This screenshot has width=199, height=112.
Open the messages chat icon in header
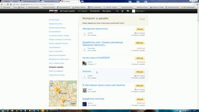click(128, 11)
